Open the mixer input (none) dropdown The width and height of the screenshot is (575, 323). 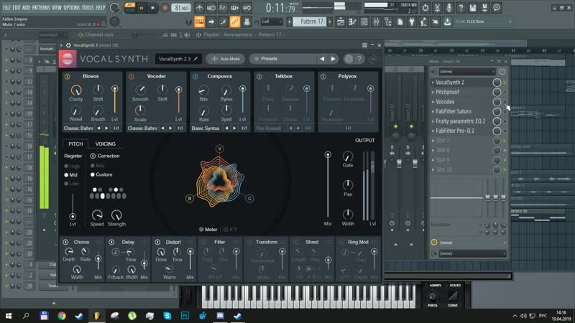pyautogui.click(x=466, y=72)
